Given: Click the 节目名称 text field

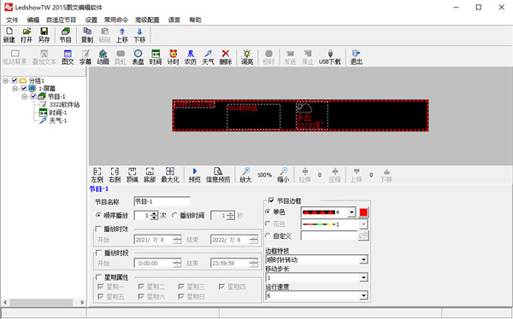Looking at the screenshot, I should 162,201.
